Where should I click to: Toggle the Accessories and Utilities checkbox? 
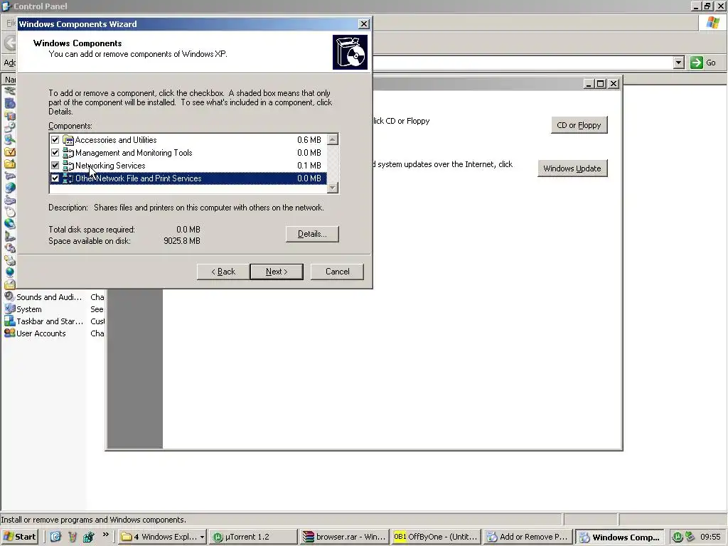point(55,140)
